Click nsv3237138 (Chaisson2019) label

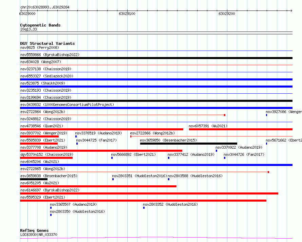(x=46, y=69)
